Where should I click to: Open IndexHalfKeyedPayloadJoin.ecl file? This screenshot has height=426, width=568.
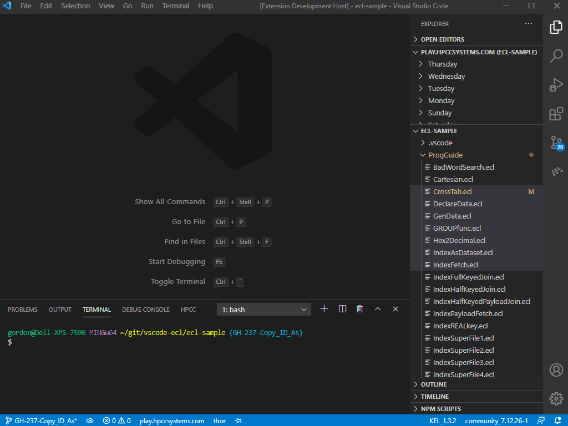476,301
